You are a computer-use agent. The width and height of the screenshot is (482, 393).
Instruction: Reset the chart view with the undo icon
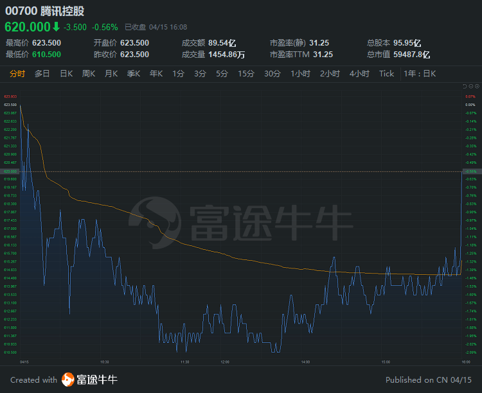point(465,86)
